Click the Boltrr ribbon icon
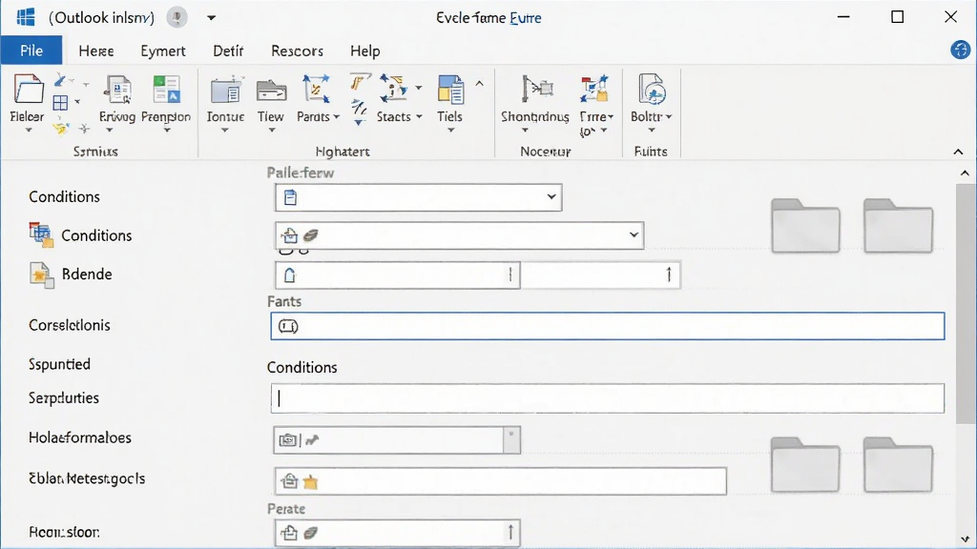Viewport: 977px width, 549px height. click(x=652, y=89)
